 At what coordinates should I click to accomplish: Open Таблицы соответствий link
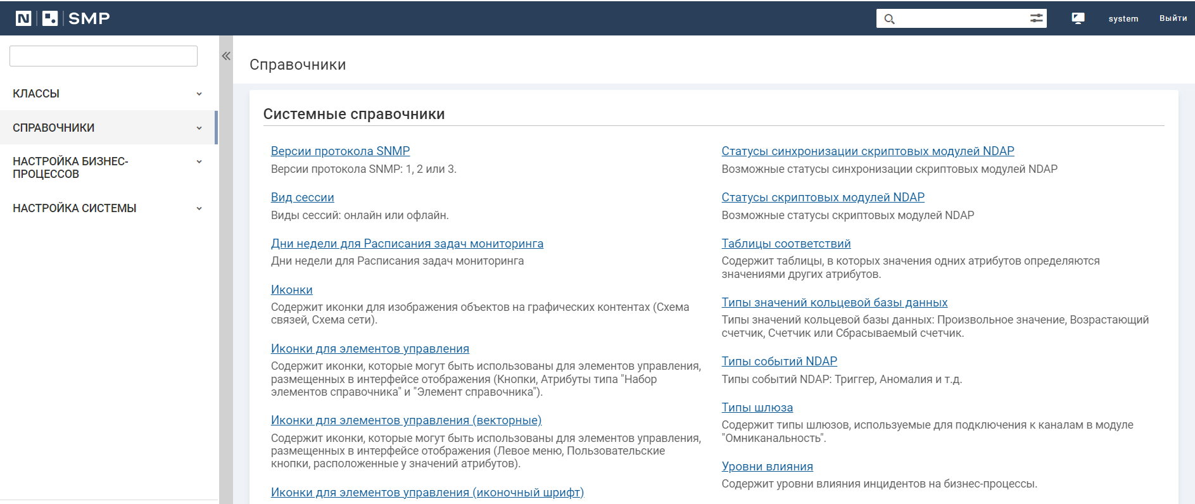(x=786, y=244)
